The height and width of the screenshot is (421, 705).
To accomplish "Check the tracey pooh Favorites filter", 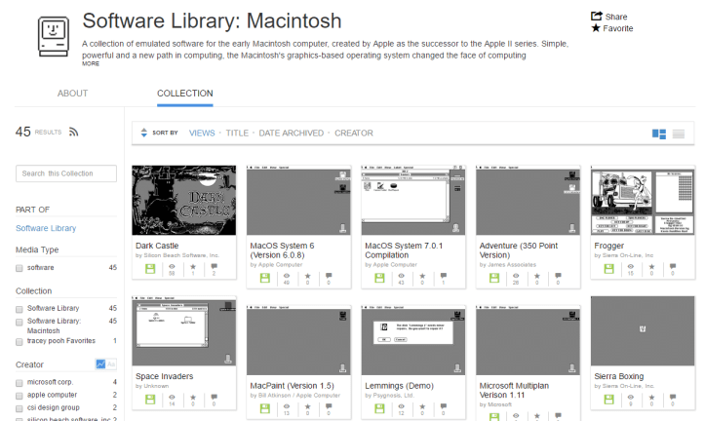I will 19,341.
